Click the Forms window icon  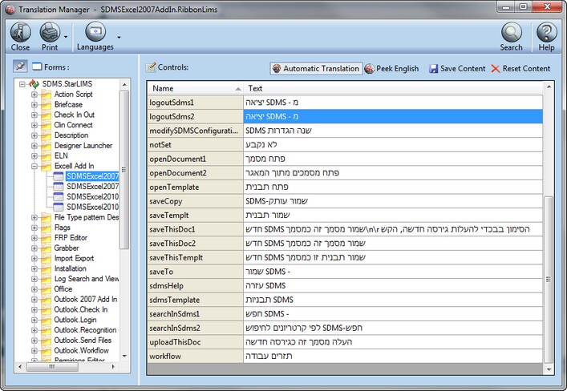click(x=37, y=67)
